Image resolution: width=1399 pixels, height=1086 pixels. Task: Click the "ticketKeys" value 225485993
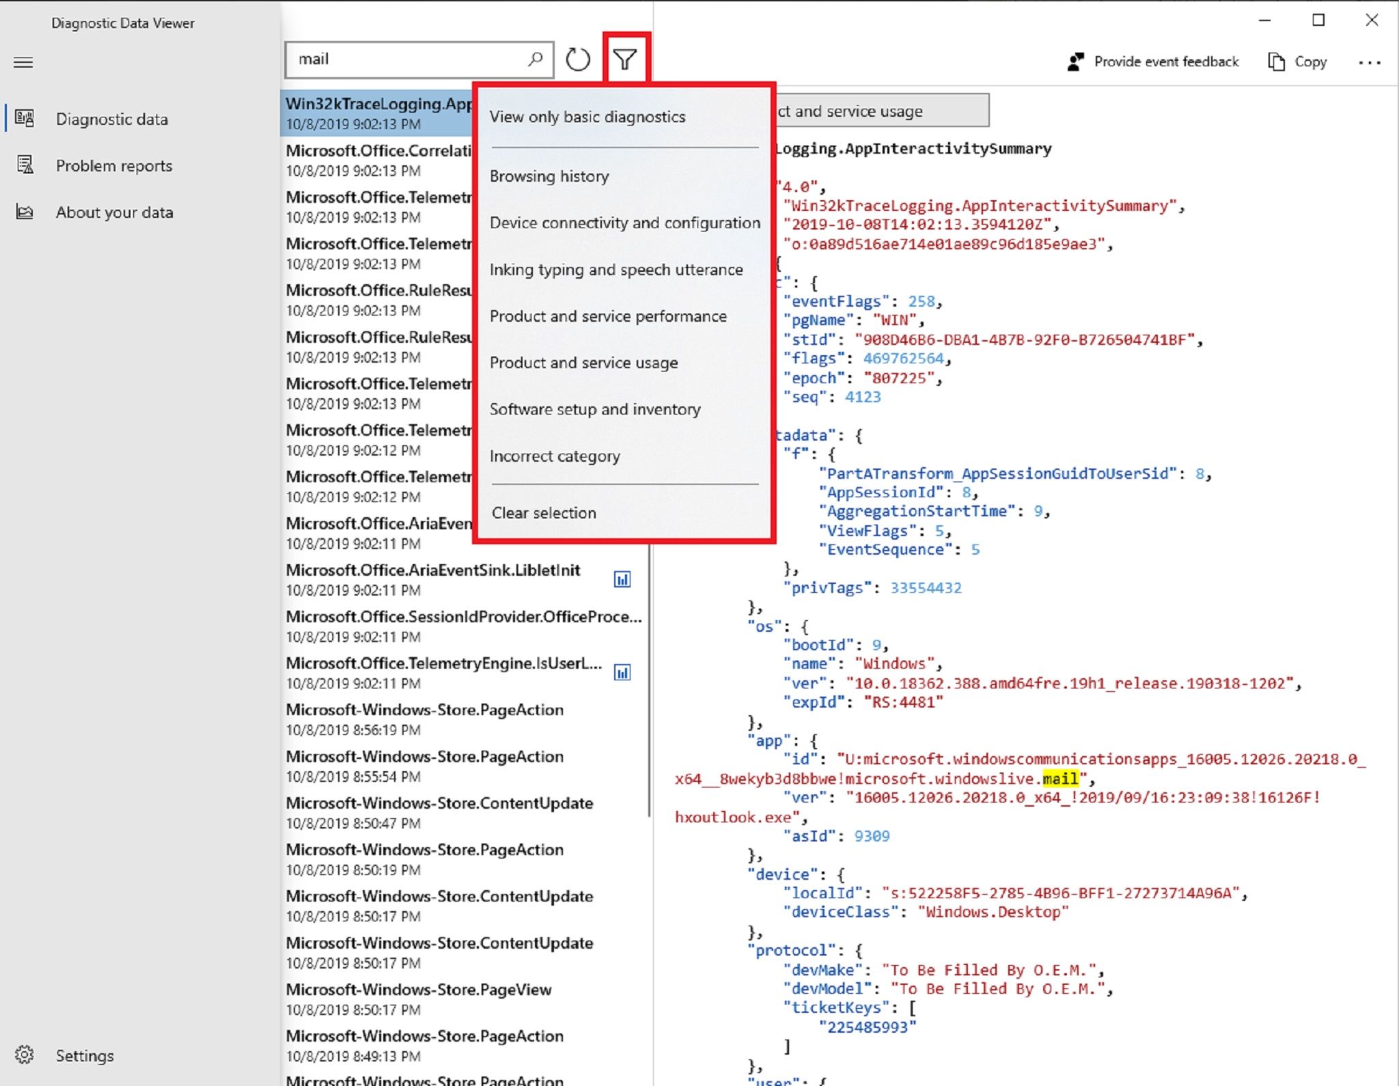868,1027
